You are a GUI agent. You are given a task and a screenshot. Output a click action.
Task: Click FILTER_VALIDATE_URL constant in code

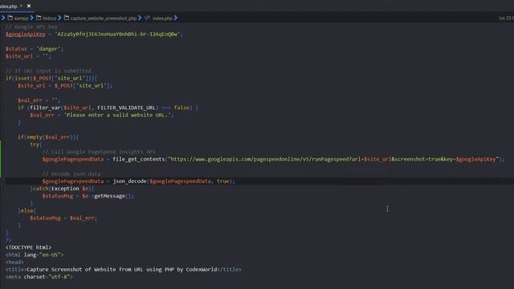pos(127,108)
